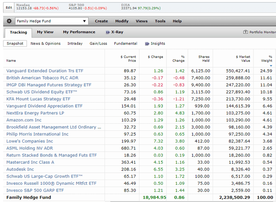The height and width of the screenshot is (202, 276).
Task: Open Portfolio Monitor link
Action: [x=263, y=32]
